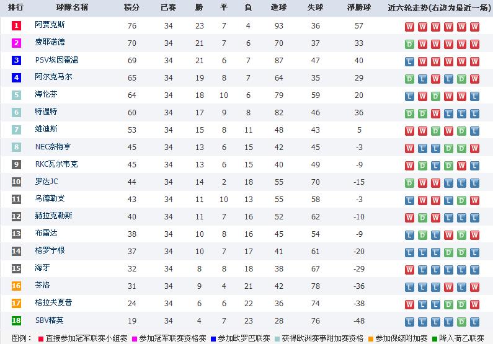Click the 淨勝球 column header
The image size is (493, 344).
point(359,7)
